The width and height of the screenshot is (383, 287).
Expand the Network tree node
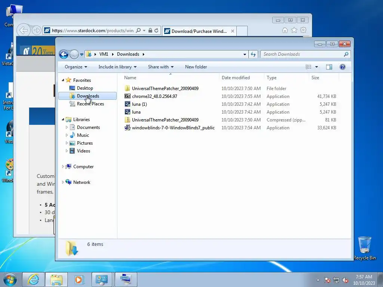pyautogui.click(x=63, y=182)
